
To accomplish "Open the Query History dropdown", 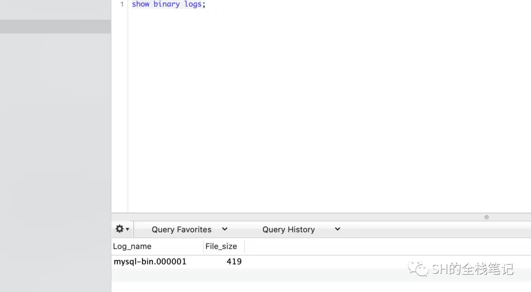I will 288,230.
